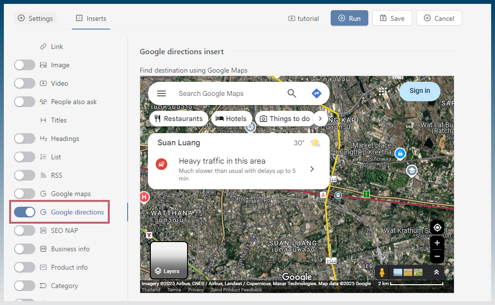Click the my-location target icon
The image size is (495, 305).
pyautogui.click(x=437, y=228)
